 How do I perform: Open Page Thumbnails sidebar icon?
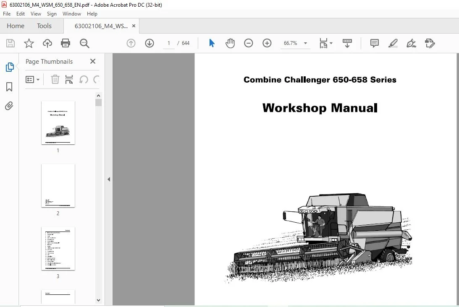(10, 67)
